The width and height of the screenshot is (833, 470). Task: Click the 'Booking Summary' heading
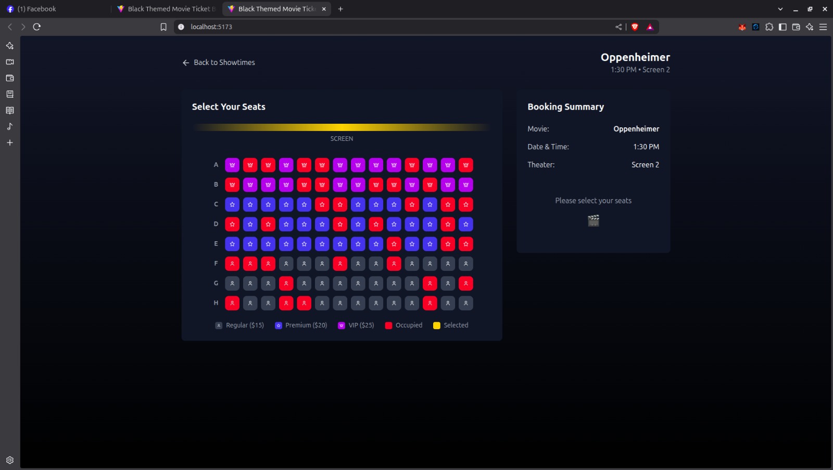click(x=566, y=107)
